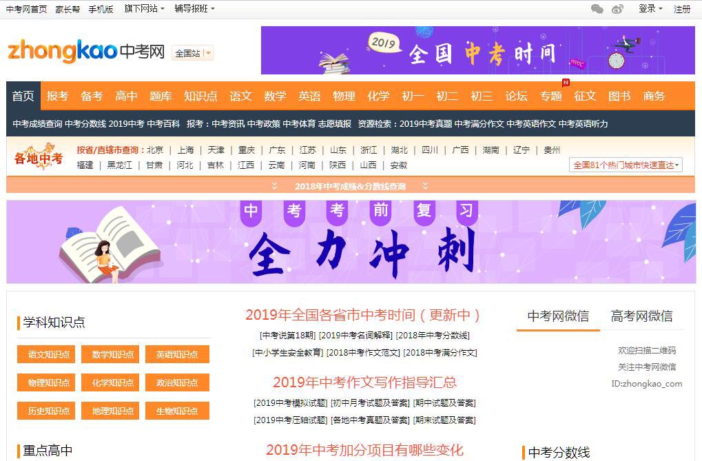Click the zhongkao 中考网 logo

[x=86, y=52]
